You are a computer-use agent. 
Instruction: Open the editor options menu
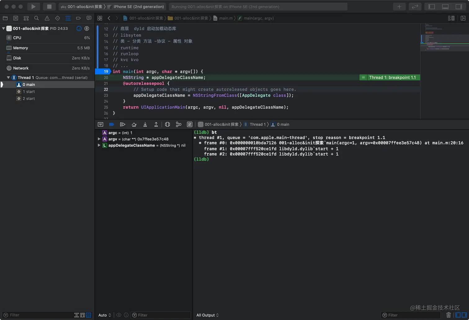point(451,18)
